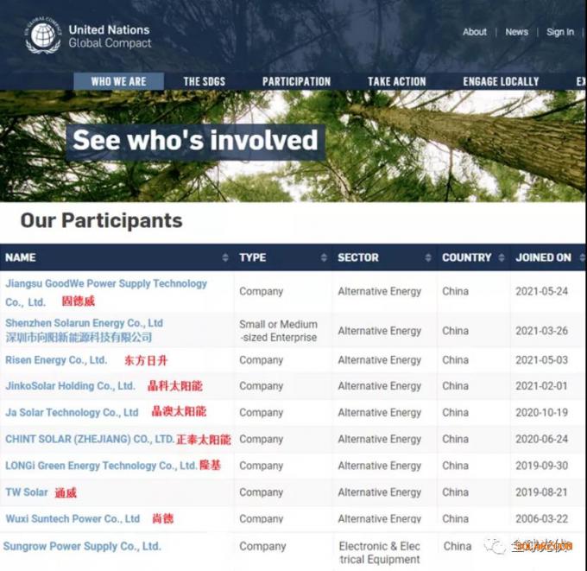Open THE SDGS menu item
Image resolution: width=587 pixels, height=571 pixels.
click(205, 81)
